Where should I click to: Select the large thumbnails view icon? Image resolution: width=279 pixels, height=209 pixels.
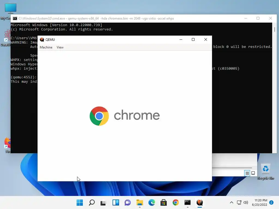pos(253,173)
